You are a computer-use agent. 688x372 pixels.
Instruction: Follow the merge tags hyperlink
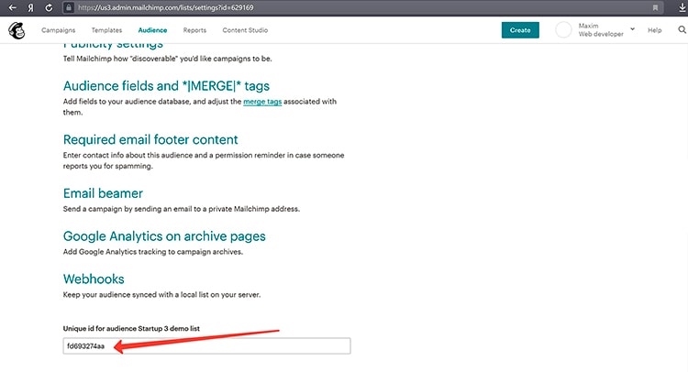(262, 102)
